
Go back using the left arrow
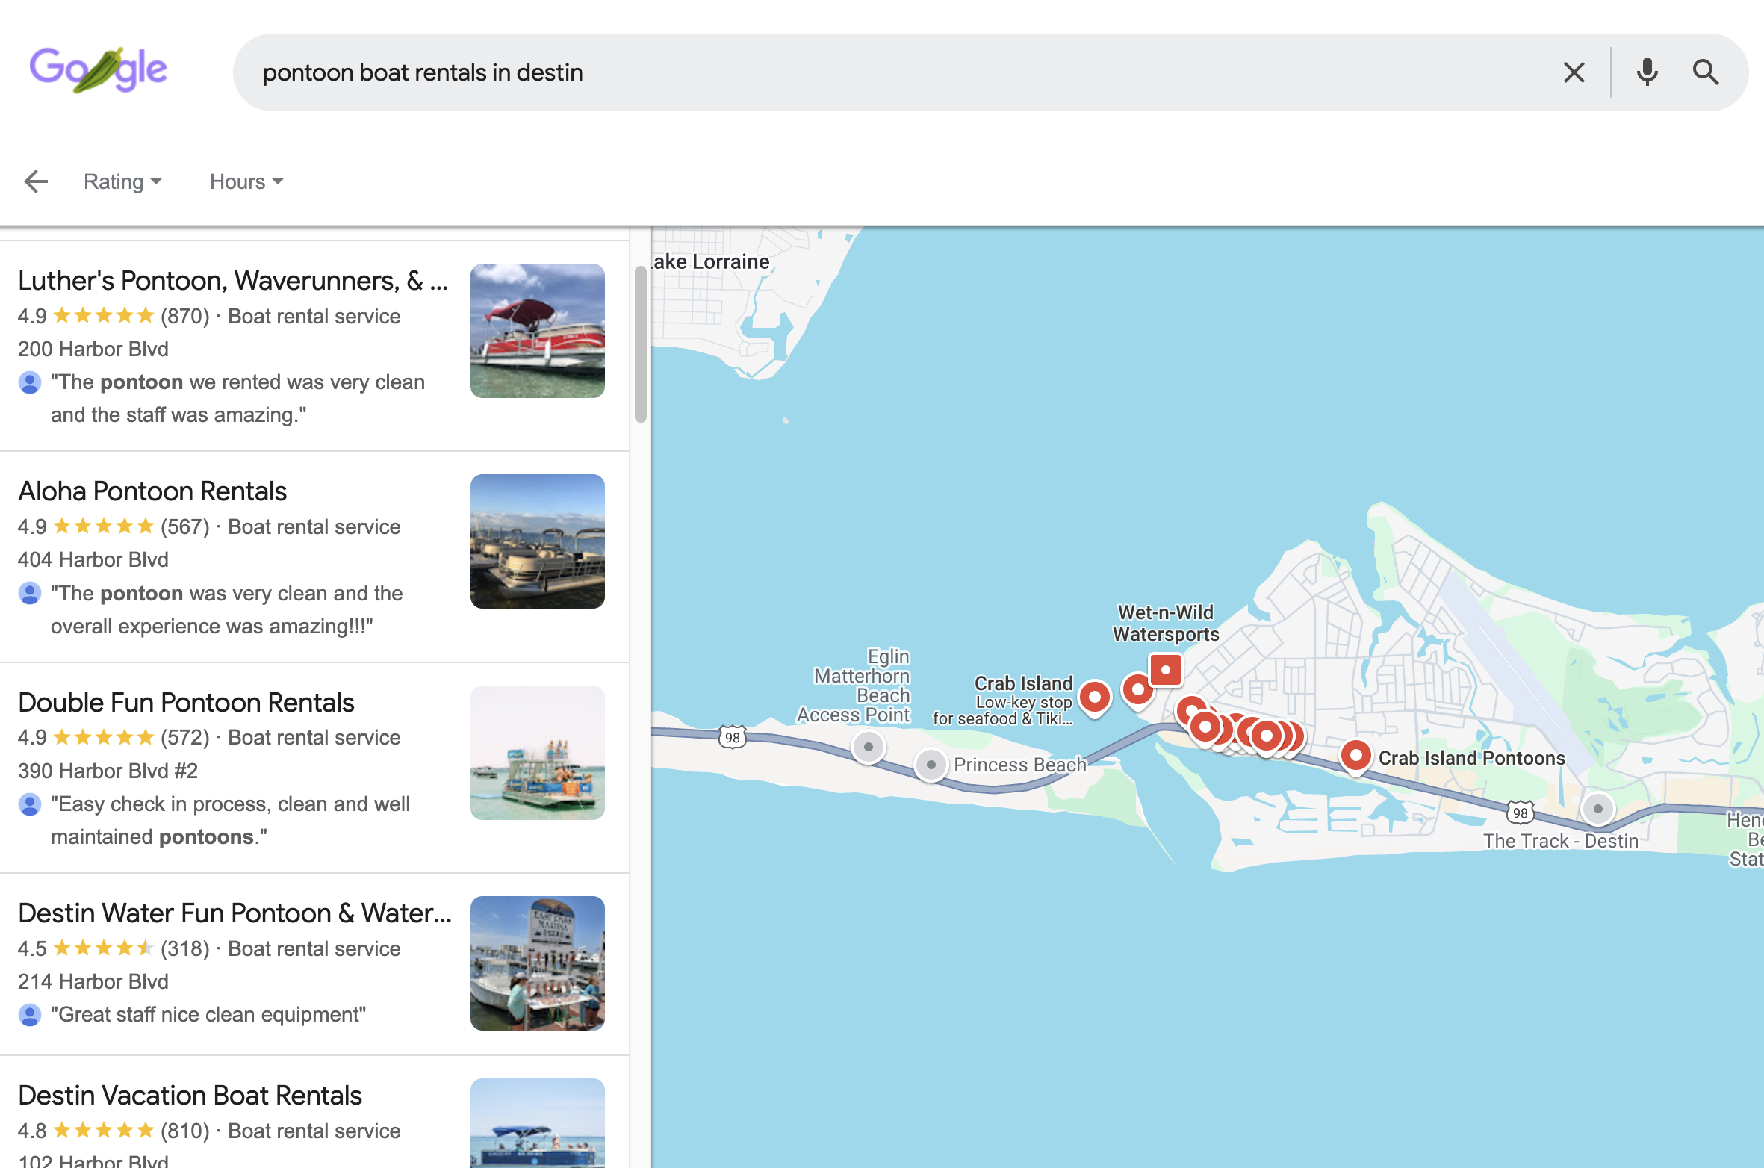click(x=36, y=181)
